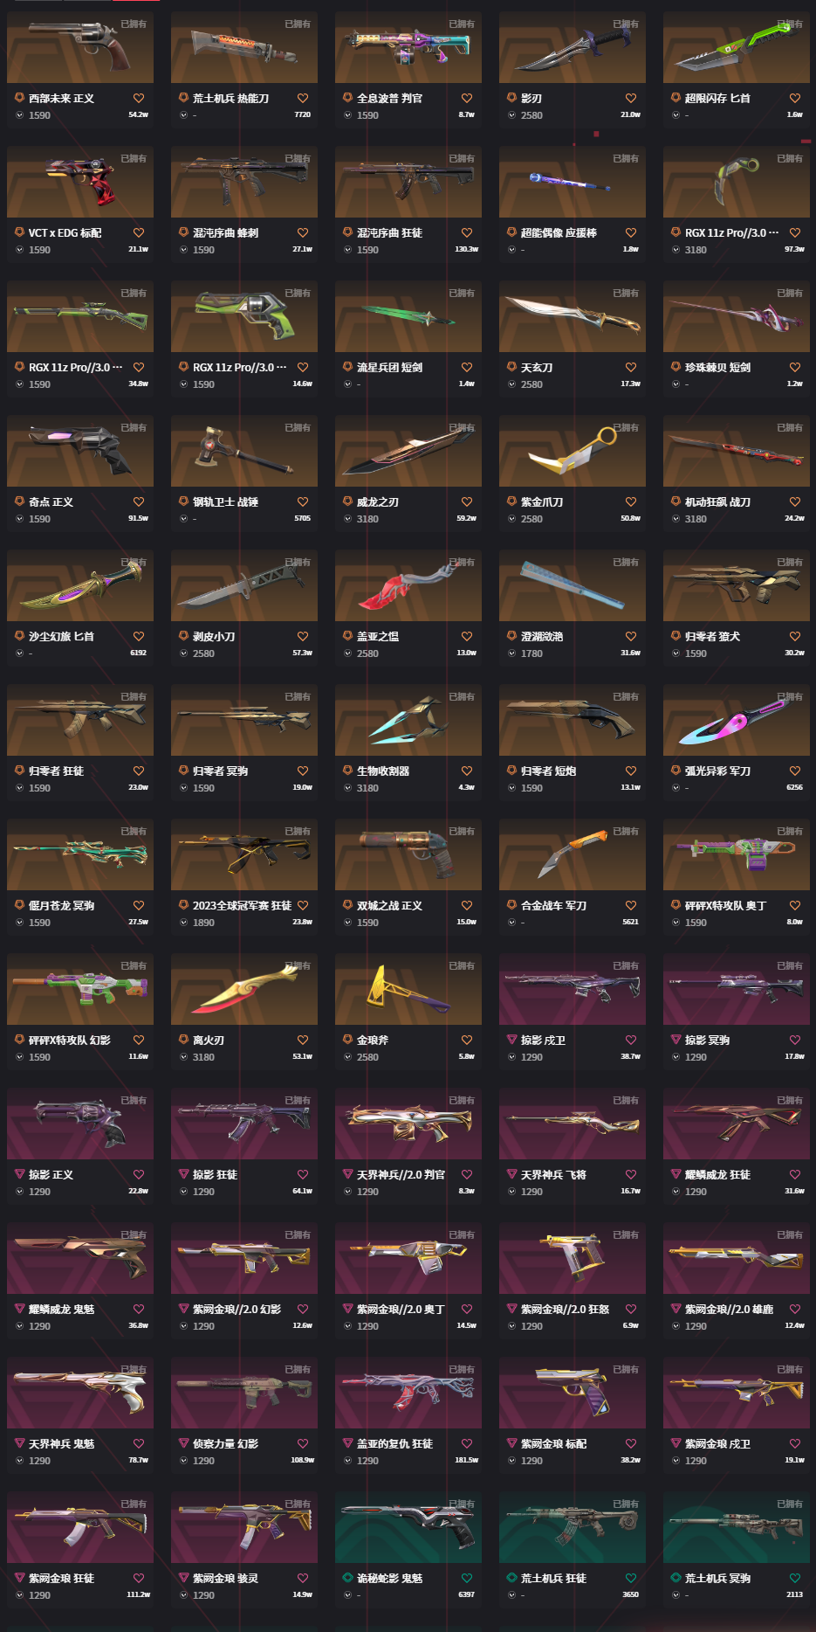Click the 已拥有 badge on 紫网金琅 标配
The width and height of the screenshot is (816, 1632).
pyautogui.click(x=626, y=1369)
